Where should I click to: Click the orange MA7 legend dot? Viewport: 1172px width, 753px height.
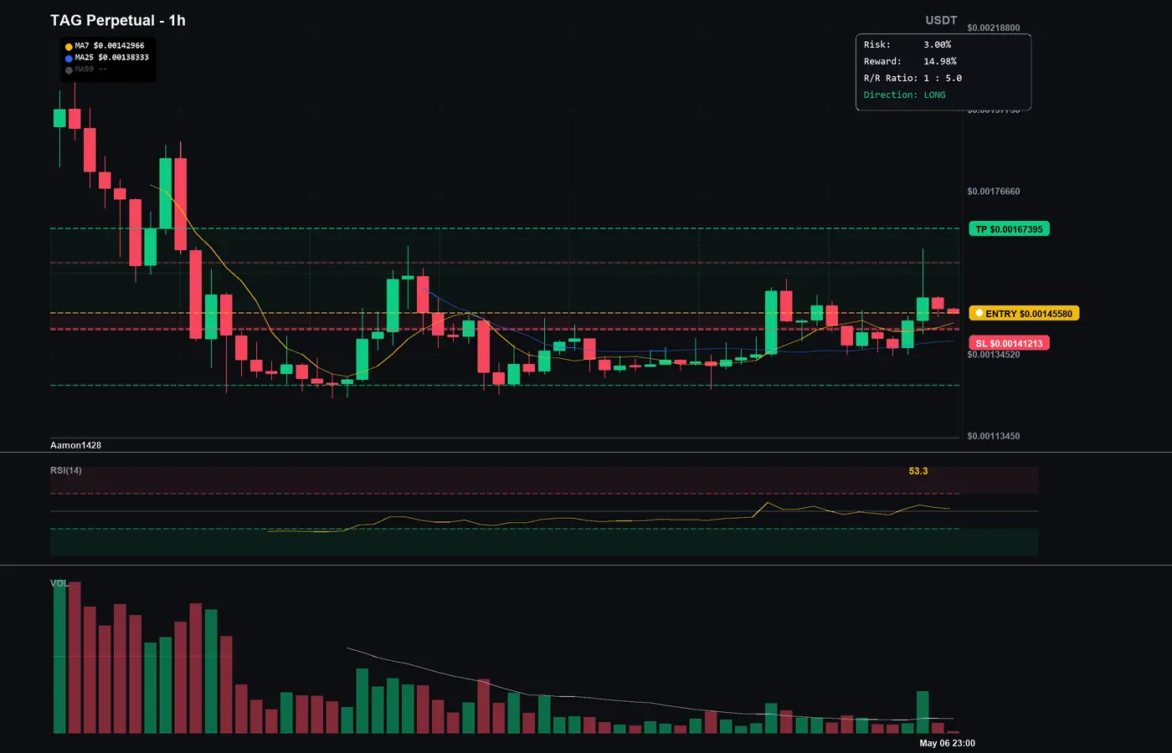[69, 47]
